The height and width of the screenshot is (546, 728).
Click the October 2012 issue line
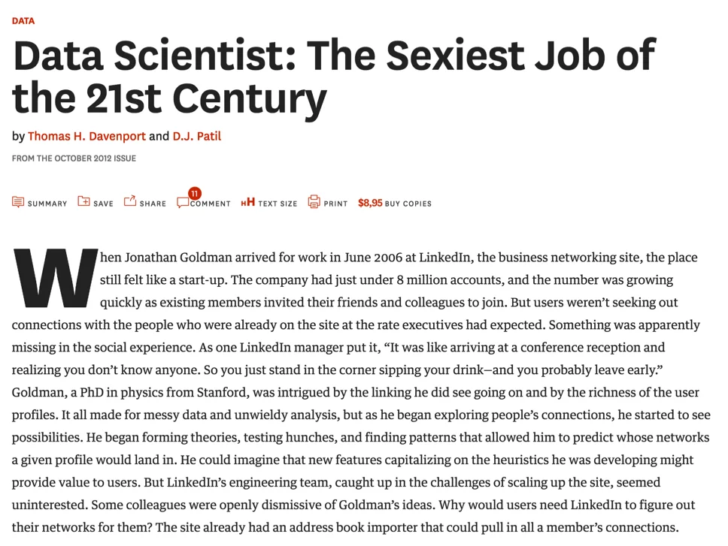tap(74, 158)
